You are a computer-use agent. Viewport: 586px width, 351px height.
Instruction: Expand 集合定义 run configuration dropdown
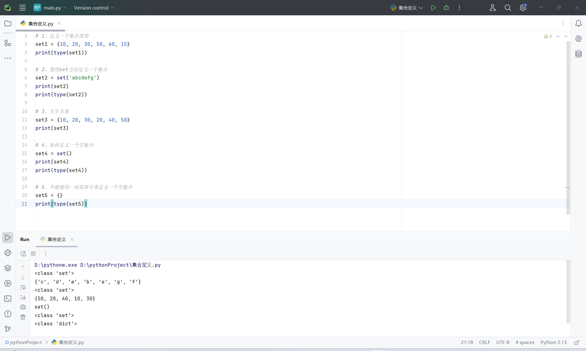[x=406, y=8]
